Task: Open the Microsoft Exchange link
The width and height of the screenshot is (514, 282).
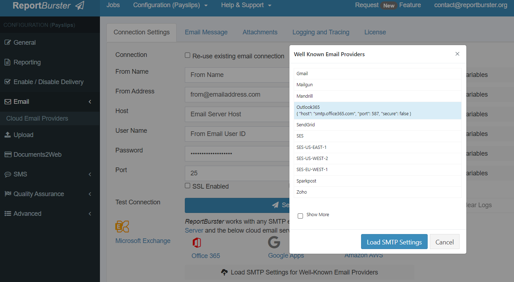Action: 143,241
